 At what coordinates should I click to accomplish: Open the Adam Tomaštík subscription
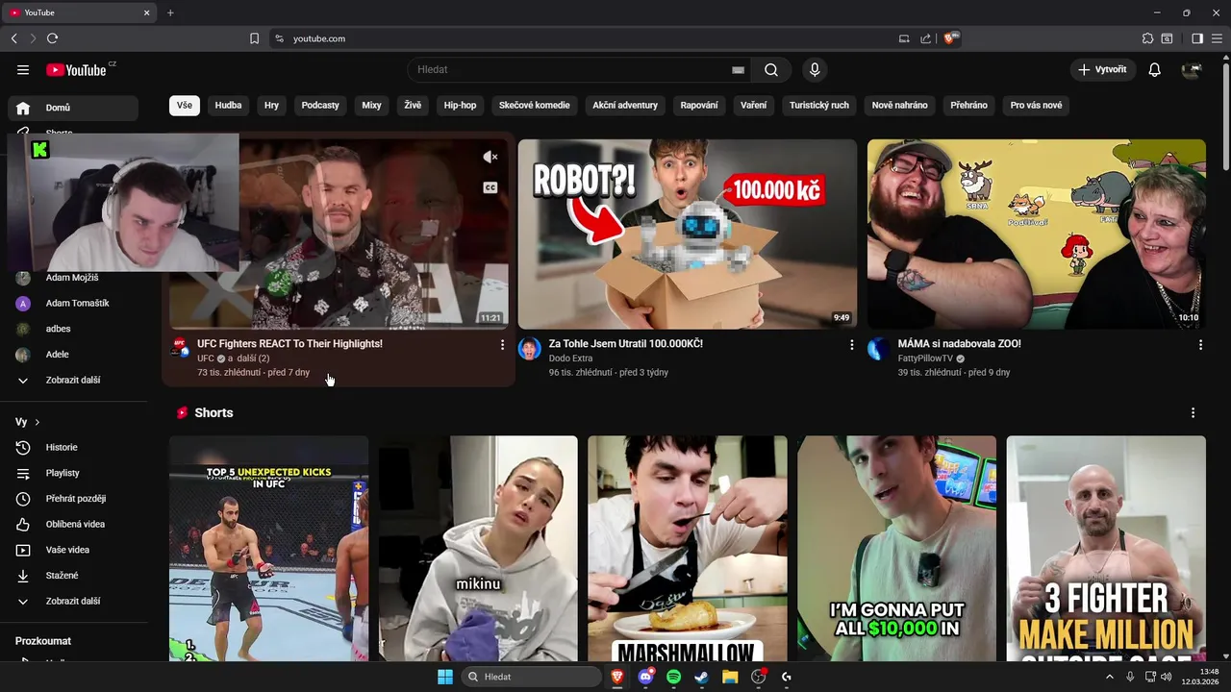[73, 303]
